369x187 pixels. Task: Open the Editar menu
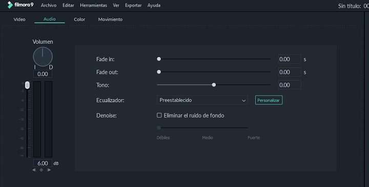pos(68,5)
